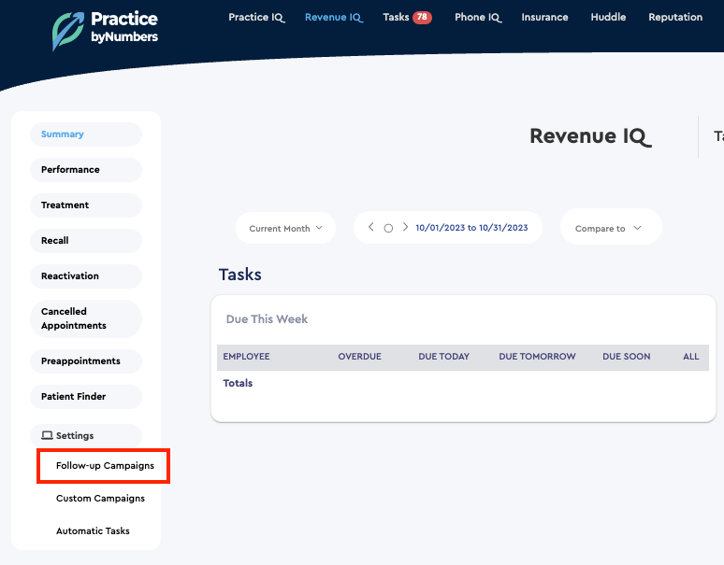Sort by the OVERDUE column header
724x565 pixels.
360,357
